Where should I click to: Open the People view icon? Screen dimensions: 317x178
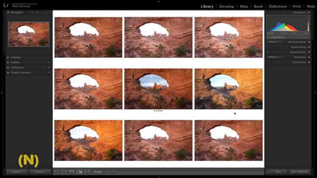[x=87, y=171]
